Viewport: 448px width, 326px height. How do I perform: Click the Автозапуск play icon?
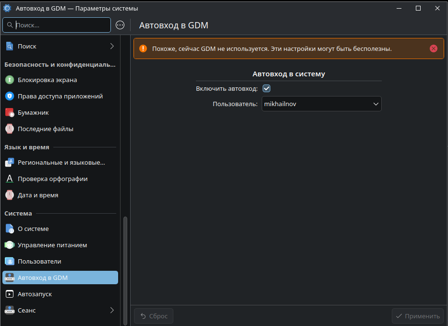(x=10, y=294)
